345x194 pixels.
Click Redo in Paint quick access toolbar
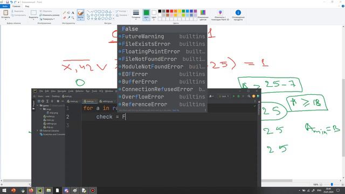point(15,2)
